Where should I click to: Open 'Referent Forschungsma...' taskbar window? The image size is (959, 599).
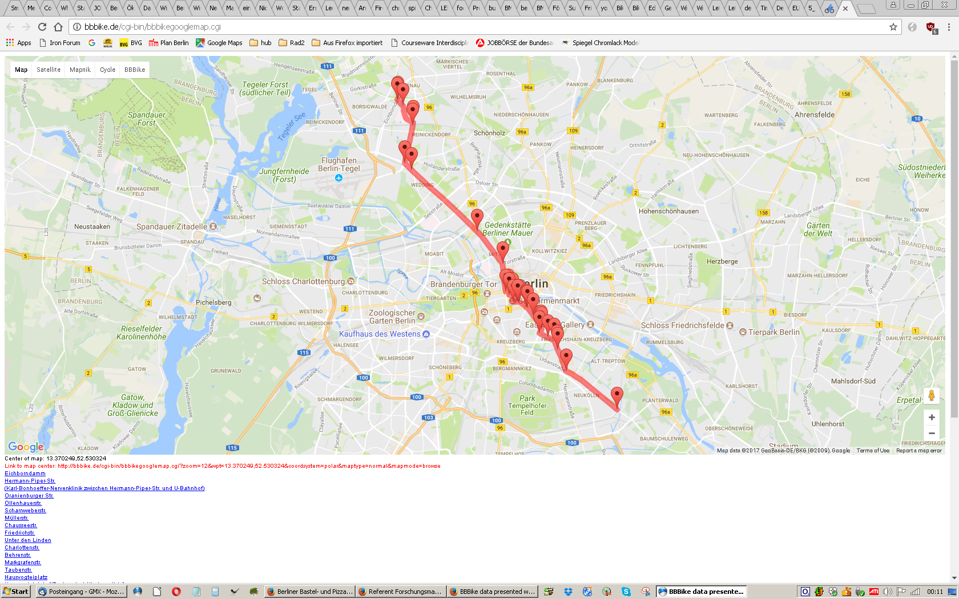click(x=401, y=592)
